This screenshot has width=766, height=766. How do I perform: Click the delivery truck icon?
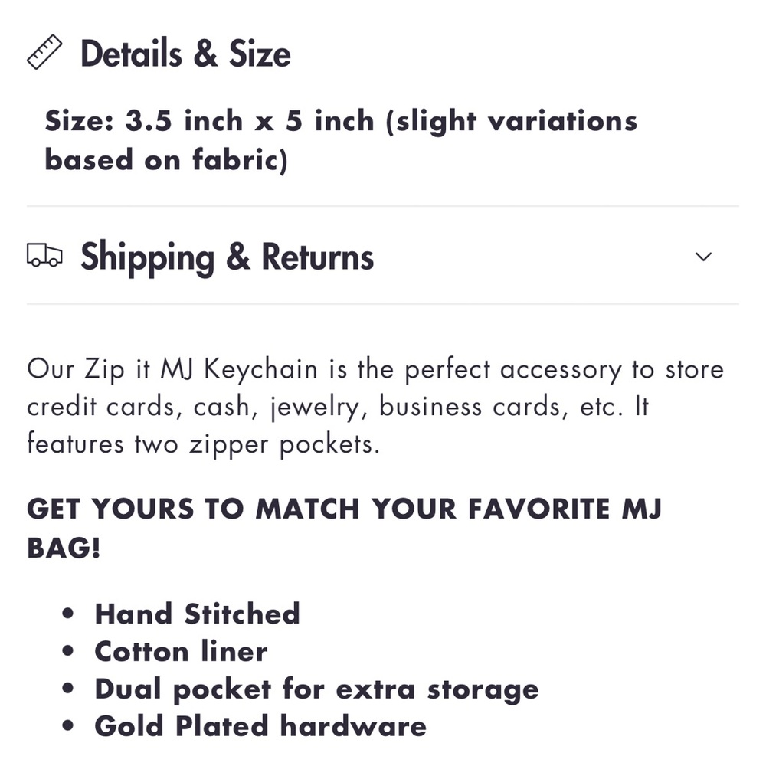coord(44,256)
